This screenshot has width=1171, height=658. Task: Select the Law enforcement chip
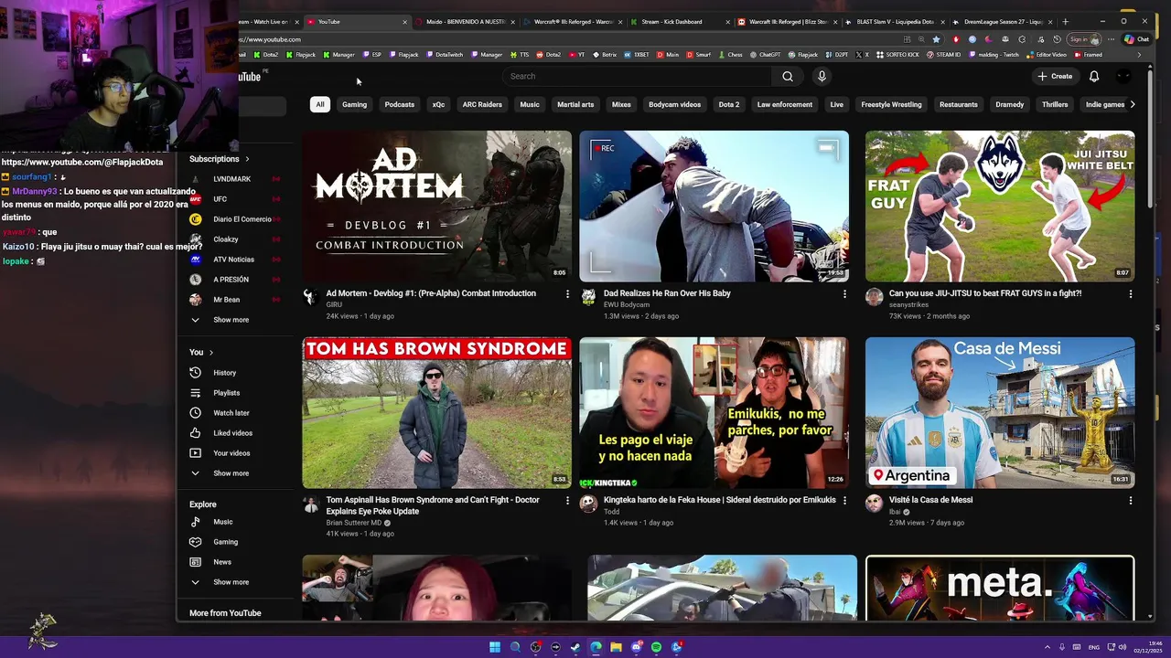[785, 104]
